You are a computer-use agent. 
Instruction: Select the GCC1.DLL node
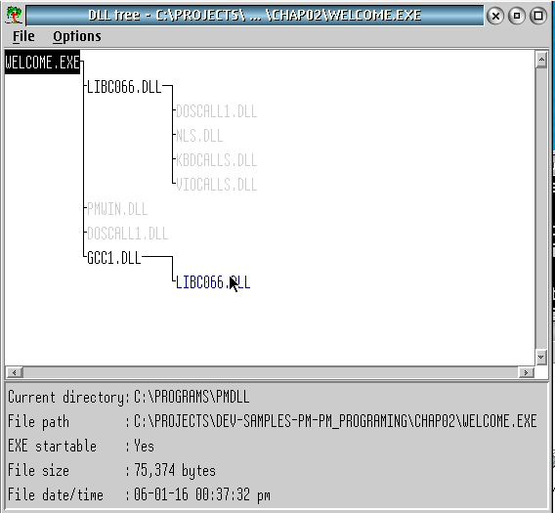point(114,258)
